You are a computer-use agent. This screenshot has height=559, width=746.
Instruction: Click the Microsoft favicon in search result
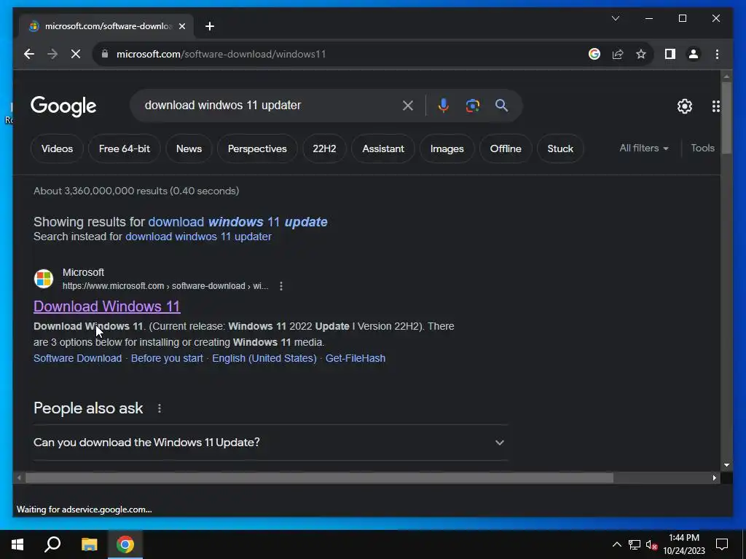(x=44, y=279)
